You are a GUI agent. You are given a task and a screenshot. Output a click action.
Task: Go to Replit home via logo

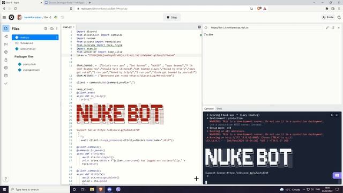pyautogui.click(x=11, y=17)
